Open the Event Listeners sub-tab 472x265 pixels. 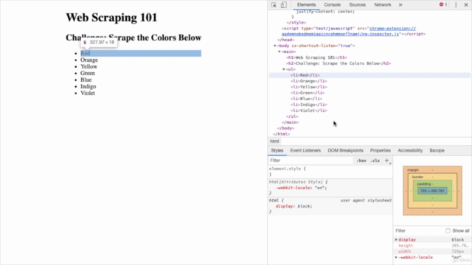point(305,150)
